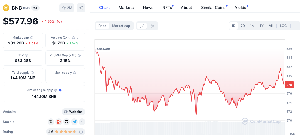Click the 2.15% Vol/Mkt Cap value
The height and width of the screenshot is (136, 300).
(65, 61)
